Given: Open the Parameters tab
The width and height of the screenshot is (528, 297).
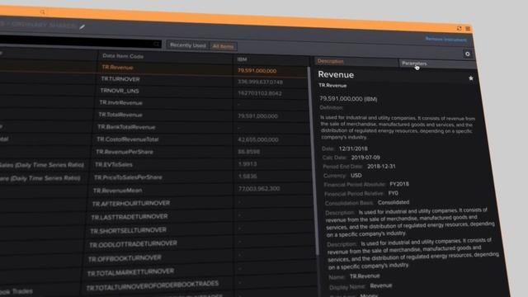Looking at the screenshot, I should [437, 64].
